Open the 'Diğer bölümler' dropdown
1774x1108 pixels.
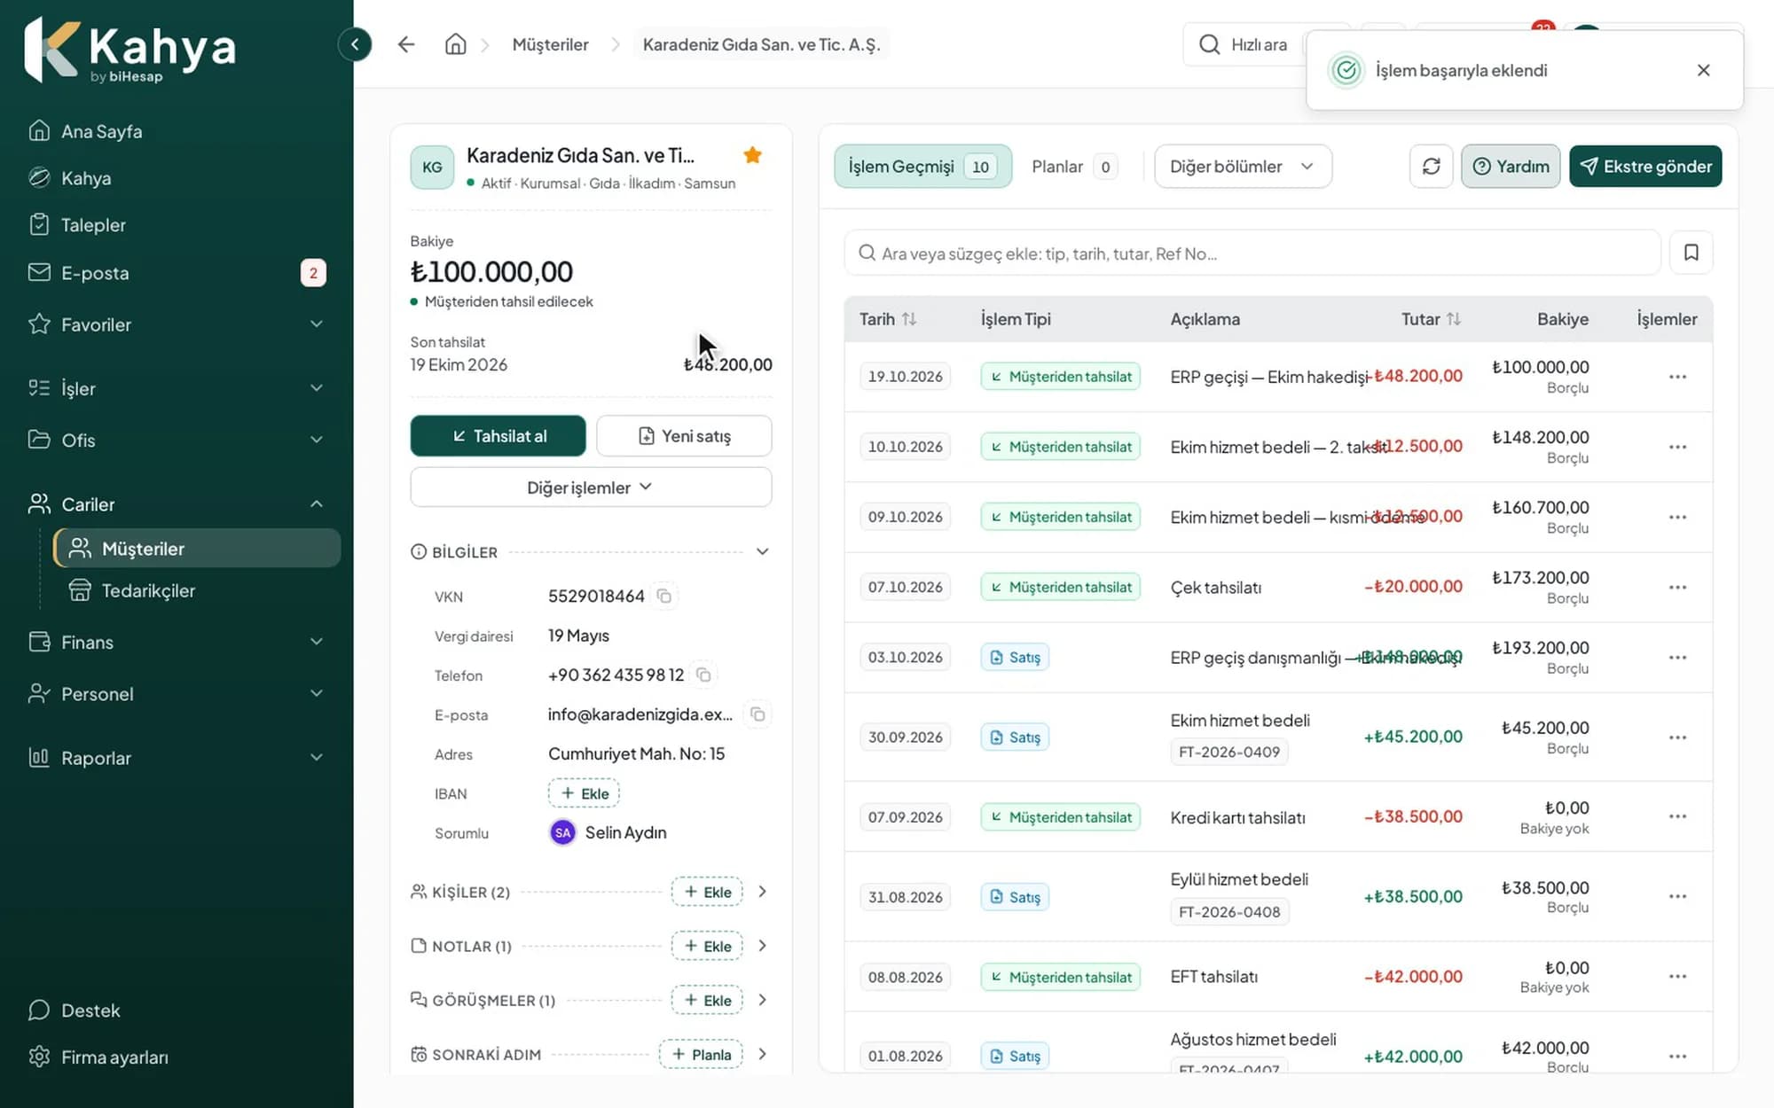tap(1243, 167)
